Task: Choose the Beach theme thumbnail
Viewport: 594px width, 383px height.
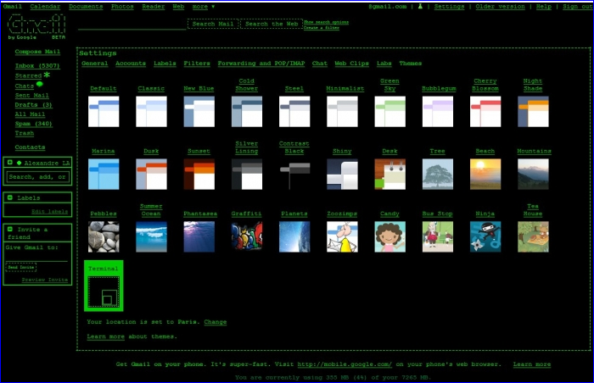Action: click(x=485, y=174)
